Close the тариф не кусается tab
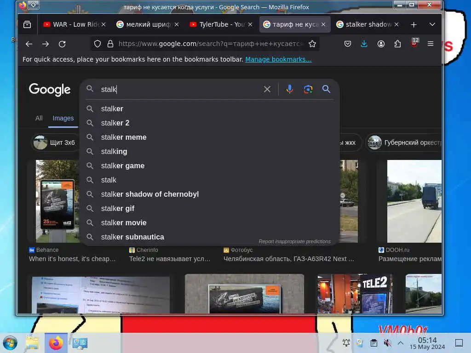 click(323, 24)
